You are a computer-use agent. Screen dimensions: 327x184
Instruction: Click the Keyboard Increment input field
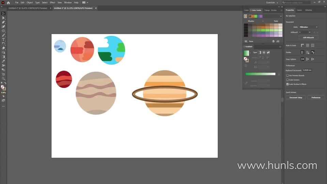(307, 70)
